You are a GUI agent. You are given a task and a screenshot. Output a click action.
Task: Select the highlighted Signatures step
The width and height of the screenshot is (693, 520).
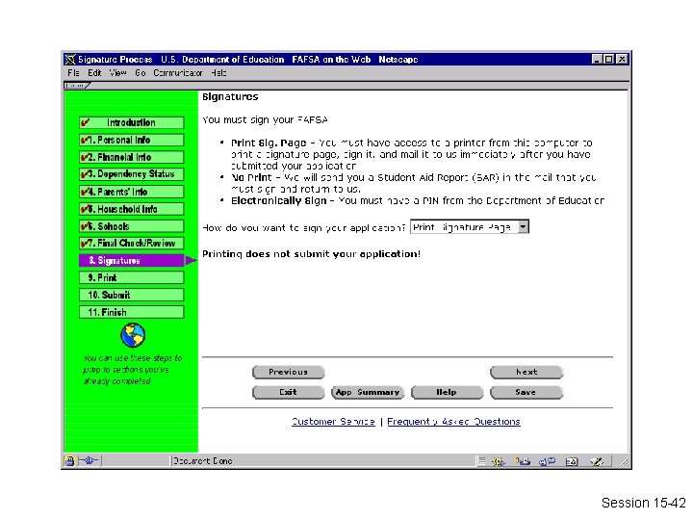131,260
